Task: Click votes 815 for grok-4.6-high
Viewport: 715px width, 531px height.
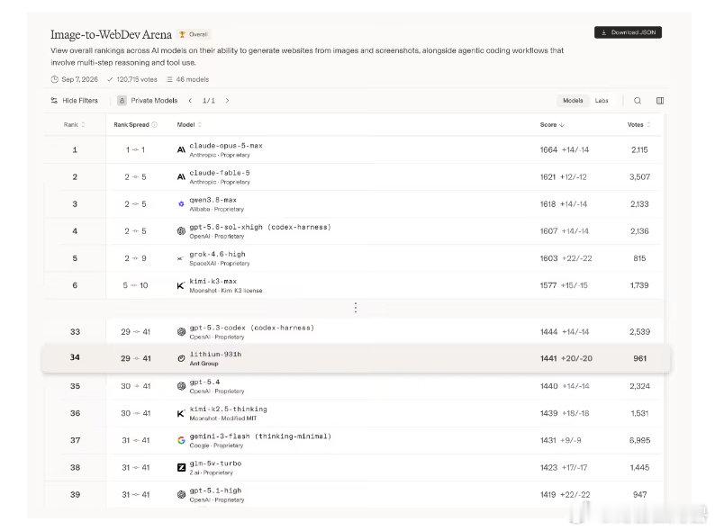Action: 639,258
